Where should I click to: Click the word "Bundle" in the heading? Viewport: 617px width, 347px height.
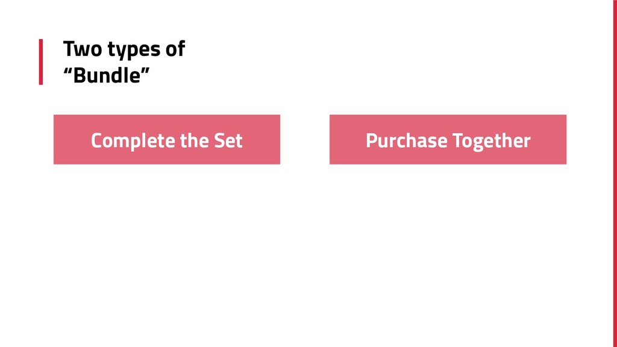coord(107,75)
